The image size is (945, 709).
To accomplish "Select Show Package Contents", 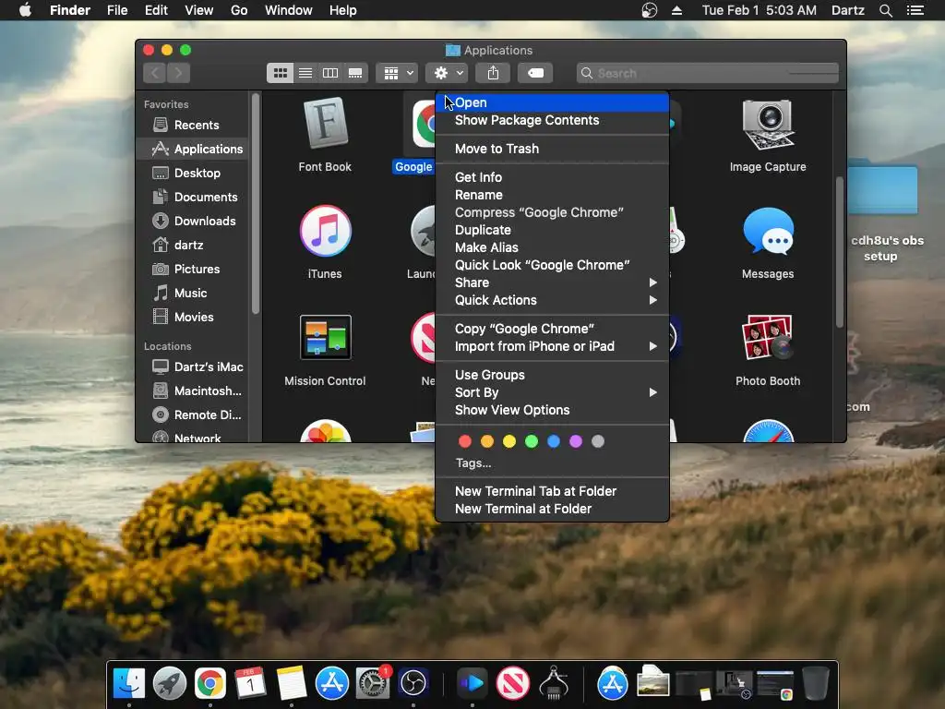I will 552,120.
